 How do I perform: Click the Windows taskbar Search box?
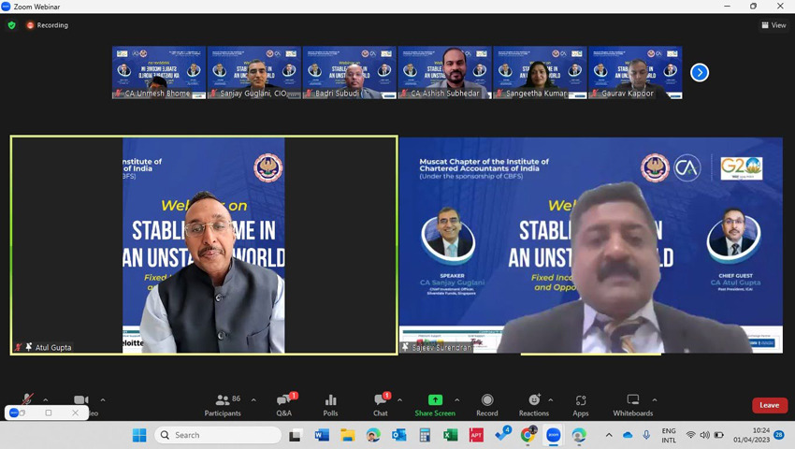[219, 435]
